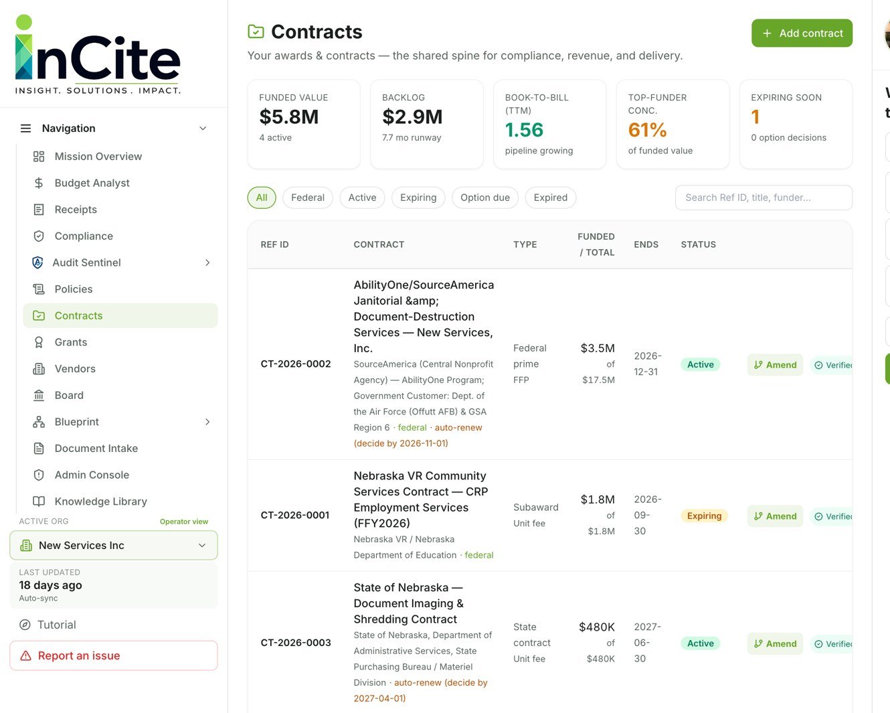Click the Top-Funder Conc. card
The height and width of the screenshot is (713, 890).
[673, 124]
